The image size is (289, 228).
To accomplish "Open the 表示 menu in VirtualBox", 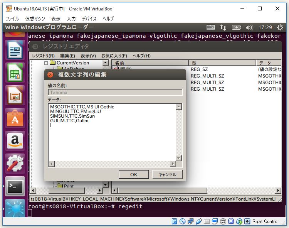I will [55, 19].
